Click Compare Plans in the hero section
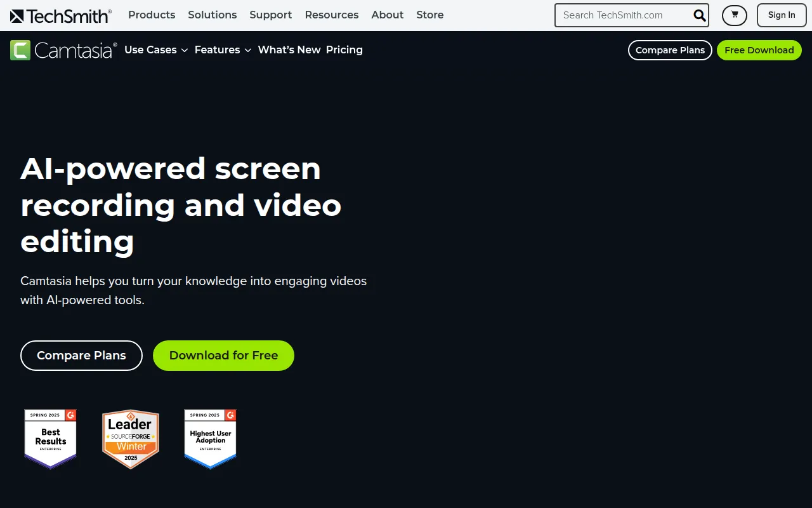 pyautogui.click(x=81, y=356)
